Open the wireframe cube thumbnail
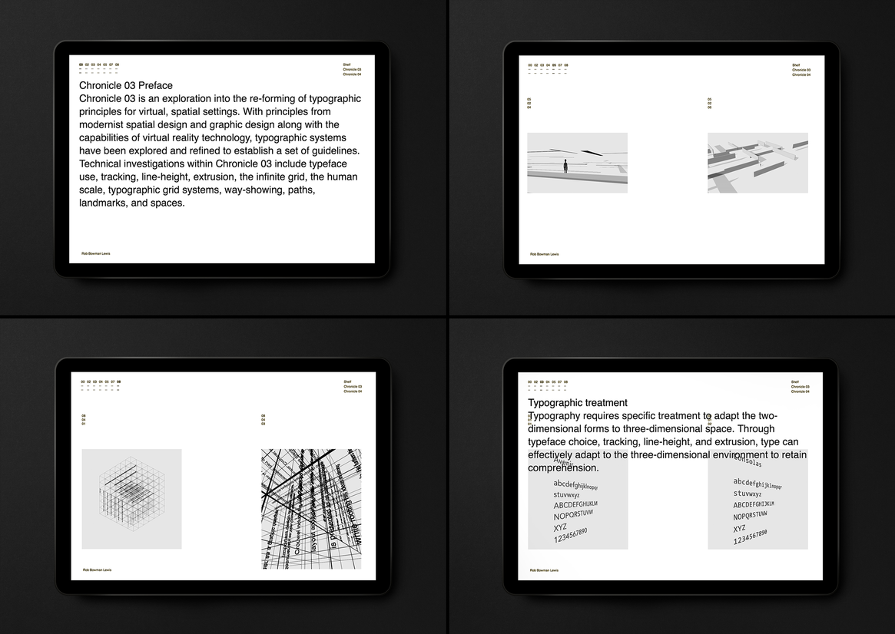 pyautogui.click(x=131, y=499)
